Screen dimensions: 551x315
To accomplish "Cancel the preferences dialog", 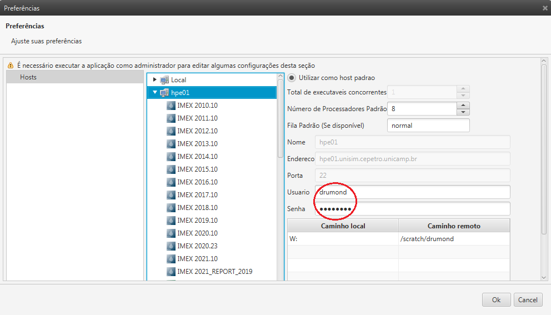I will click(528, 300).
